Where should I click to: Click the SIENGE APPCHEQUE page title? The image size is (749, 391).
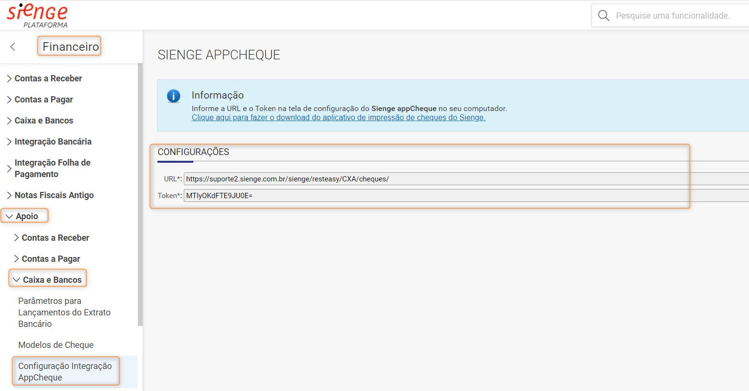pos(219,55)
